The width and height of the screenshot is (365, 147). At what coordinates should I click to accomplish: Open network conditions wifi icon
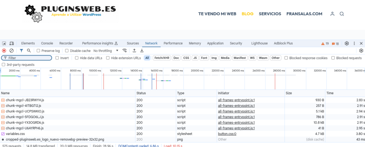click(x=125, y=51)
